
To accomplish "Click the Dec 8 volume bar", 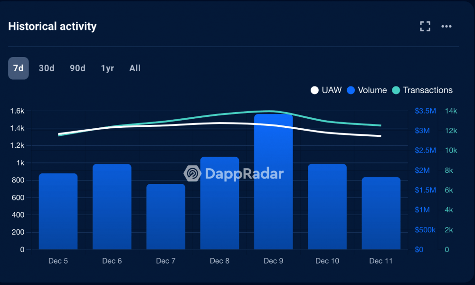I will pyautogui.click(x=219, y=203).
